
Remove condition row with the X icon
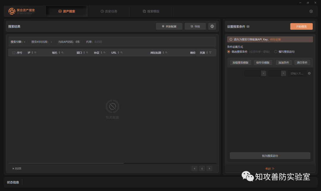pyautogui.click(x=309, y=73)
